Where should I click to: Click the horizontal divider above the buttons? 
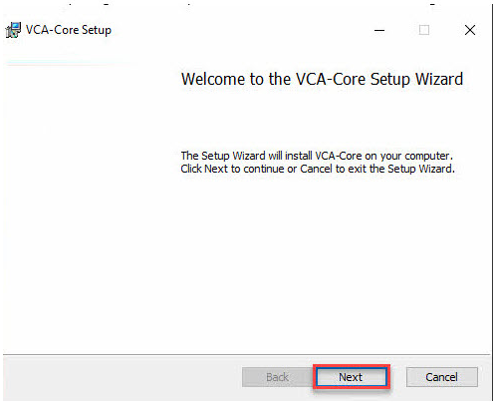247,354
